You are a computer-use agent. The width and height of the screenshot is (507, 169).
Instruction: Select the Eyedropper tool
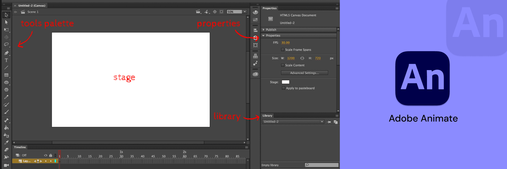tap(6, 143)
